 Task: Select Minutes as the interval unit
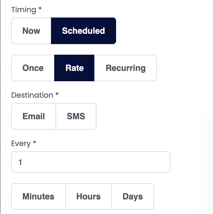[x=39, y=196]
